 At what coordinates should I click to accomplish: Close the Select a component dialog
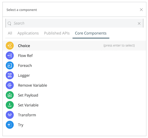(141, 10)
